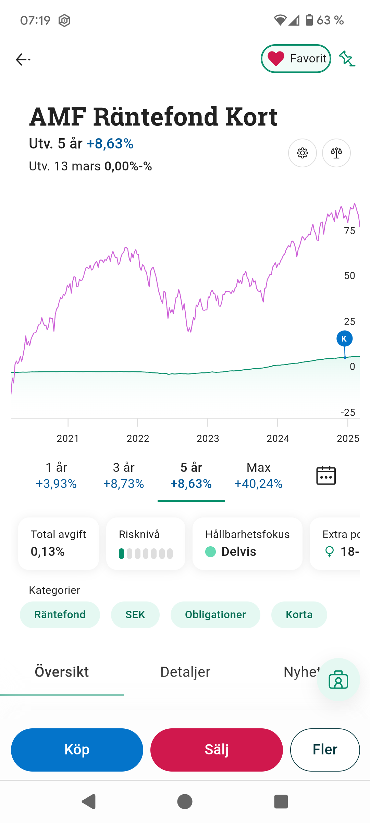Tap the floating briefcase portfolio icon
This screenshot has height=823, width=370.
(338, 680)
